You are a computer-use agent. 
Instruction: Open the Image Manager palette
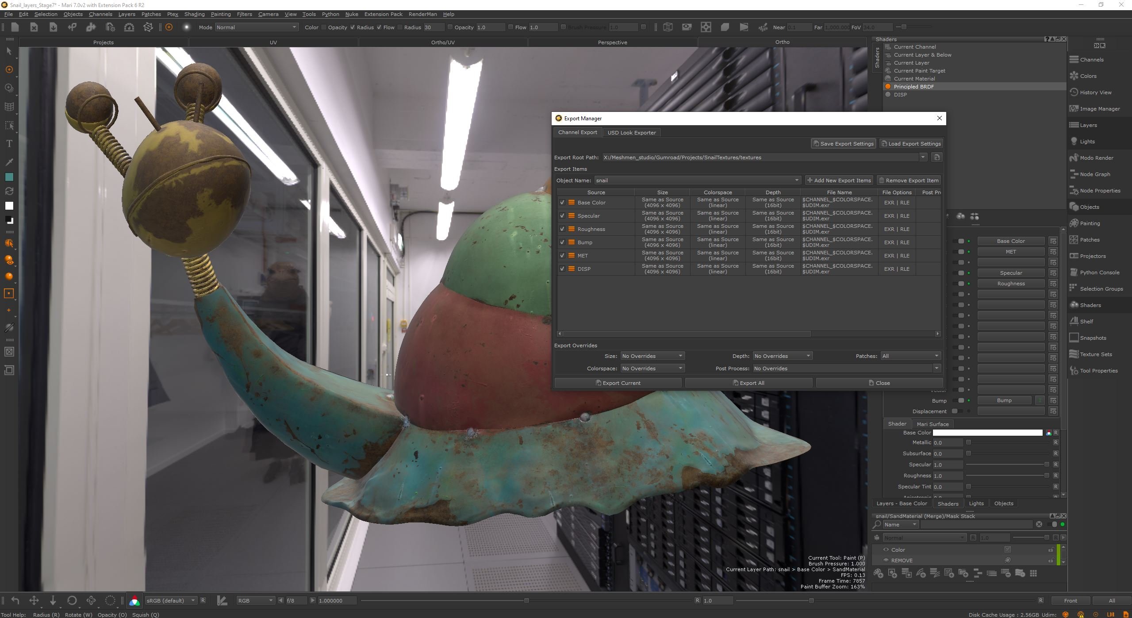click(1097, 108)
